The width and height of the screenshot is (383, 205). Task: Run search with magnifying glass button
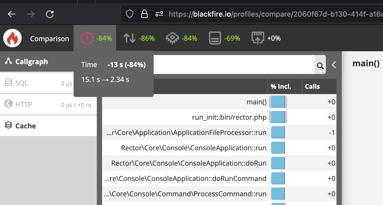(320, 65)
